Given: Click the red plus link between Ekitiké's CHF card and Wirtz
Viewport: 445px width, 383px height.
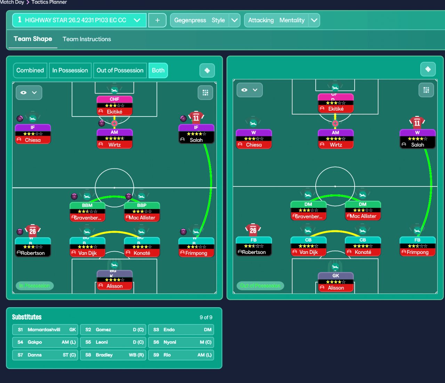Looking at the screenshot, I should tap(114, 123).
